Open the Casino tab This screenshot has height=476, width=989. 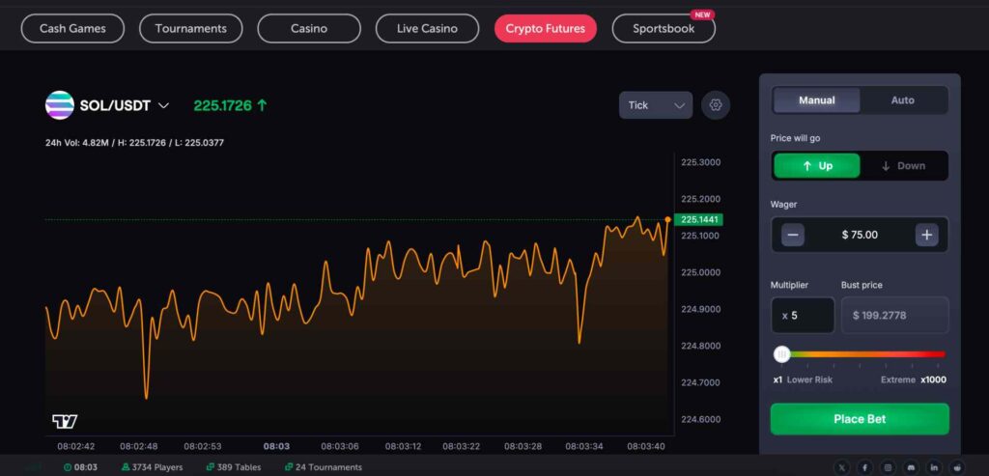coord(309,28)
